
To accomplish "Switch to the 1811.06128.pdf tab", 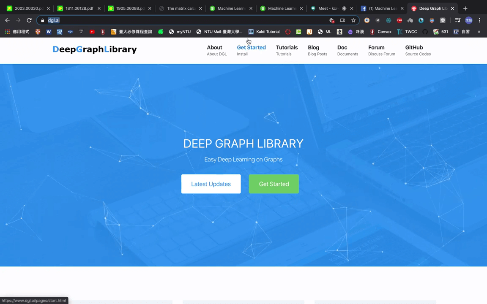I will pyautogui.click(x=79, y=8).
